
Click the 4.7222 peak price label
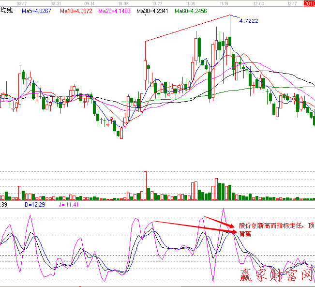[x=249, y=21]
